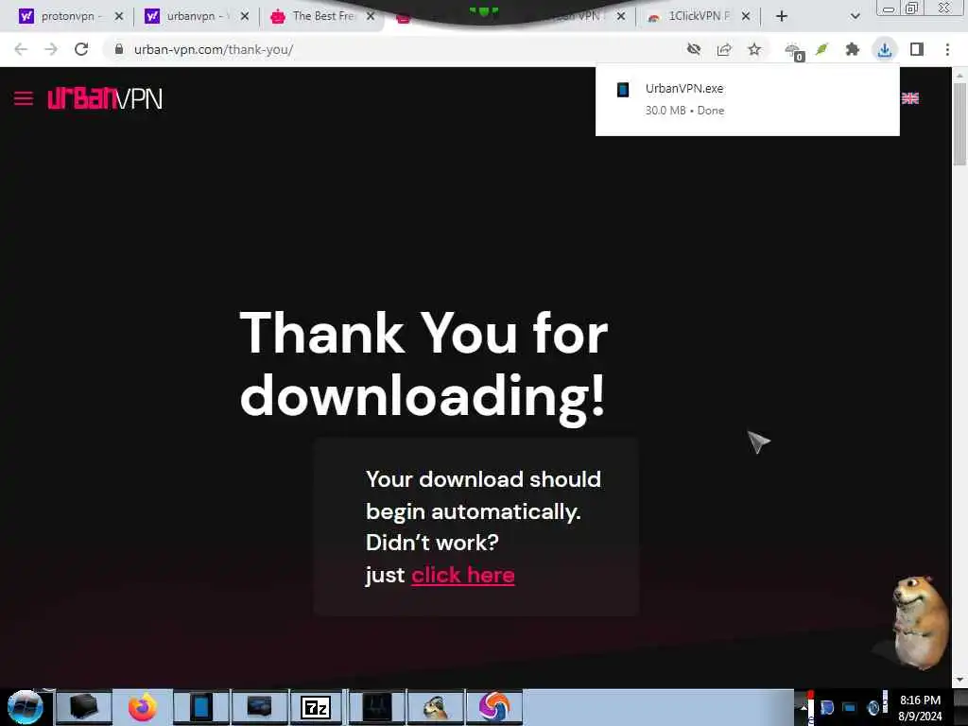Close the 1ClickVPN tab
This screenshot has height=726, width=968.
tap(746, 17)
